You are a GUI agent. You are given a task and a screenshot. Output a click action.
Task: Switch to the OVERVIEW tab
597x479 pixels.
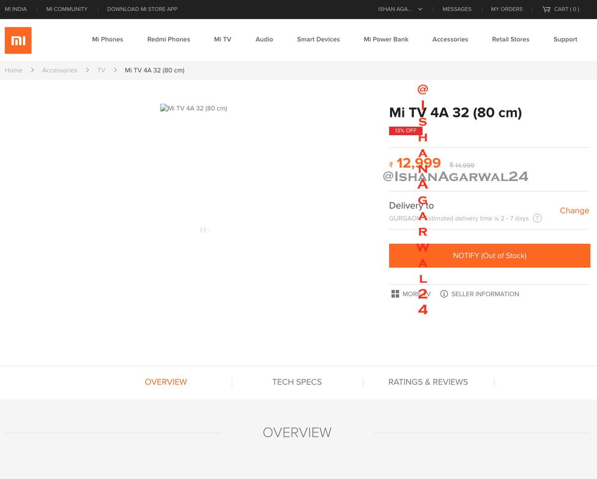pos(166,382)
